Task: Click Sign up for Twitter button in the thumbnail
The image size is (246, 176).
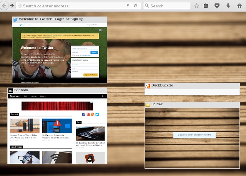Action: pyautogui.click(x=91, y=75)
